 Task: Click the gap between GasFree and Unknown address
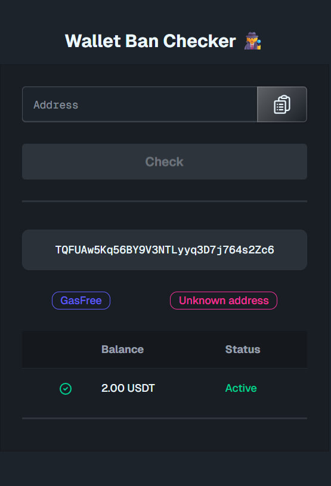tap(140, 301)
